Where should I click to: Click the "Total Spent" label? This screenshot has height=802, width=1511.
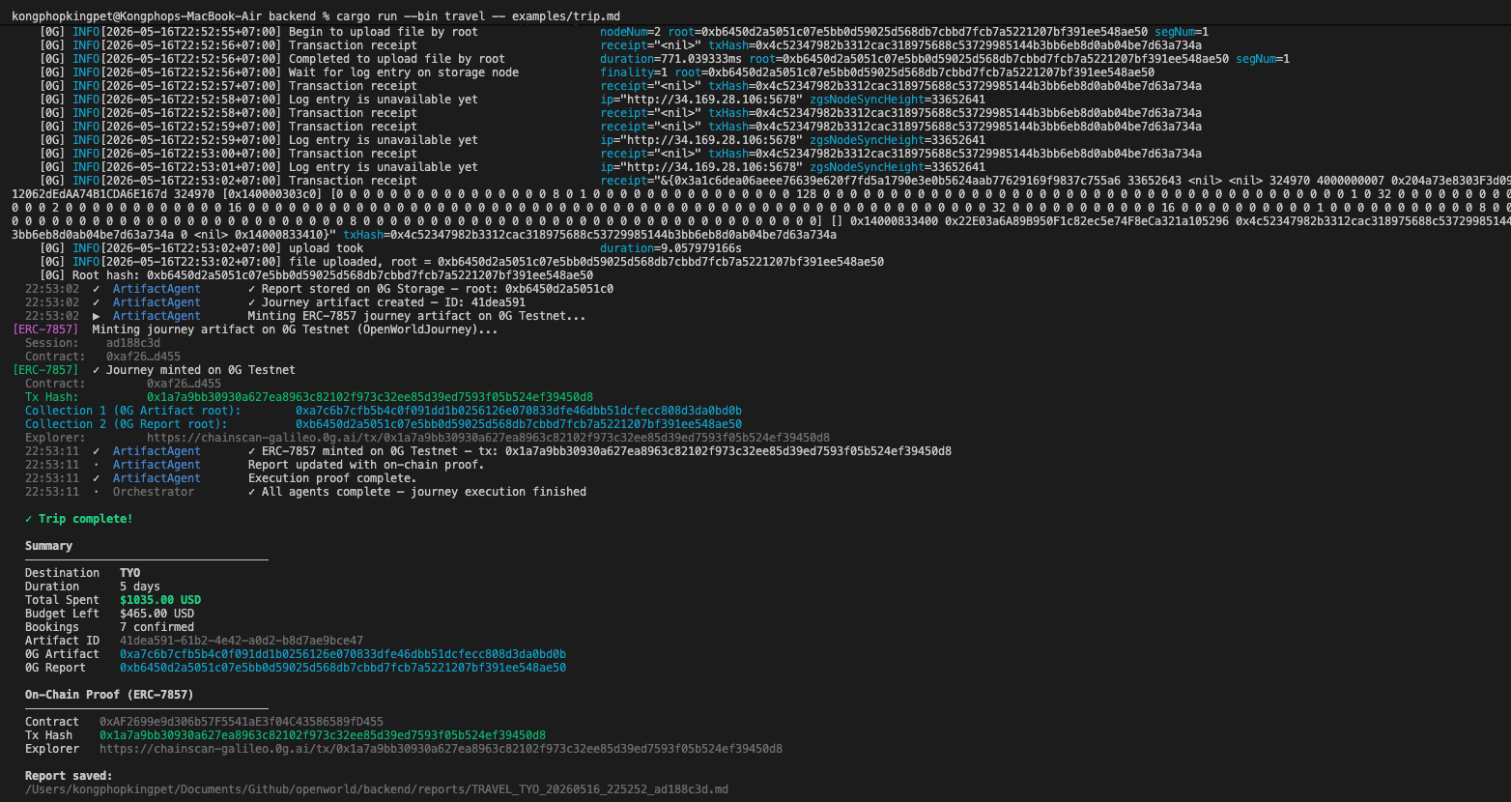pos(63,600)
